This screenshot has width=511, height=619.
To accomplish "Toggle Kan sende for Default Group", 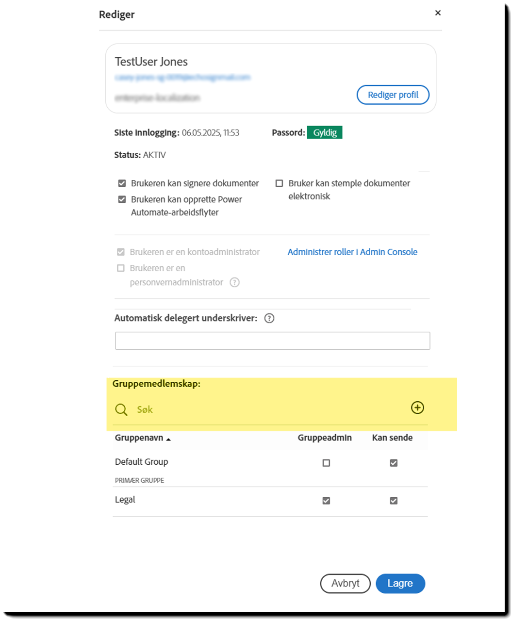I will (394, 463).
